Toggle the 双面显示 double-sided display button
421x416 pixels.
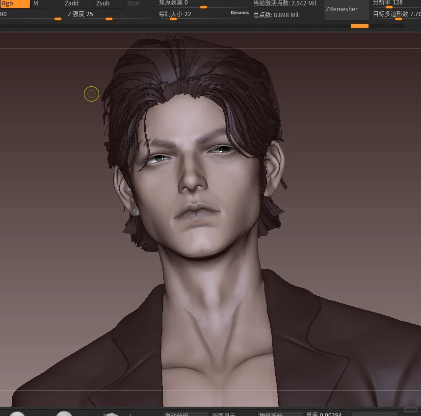click(233, 414)
